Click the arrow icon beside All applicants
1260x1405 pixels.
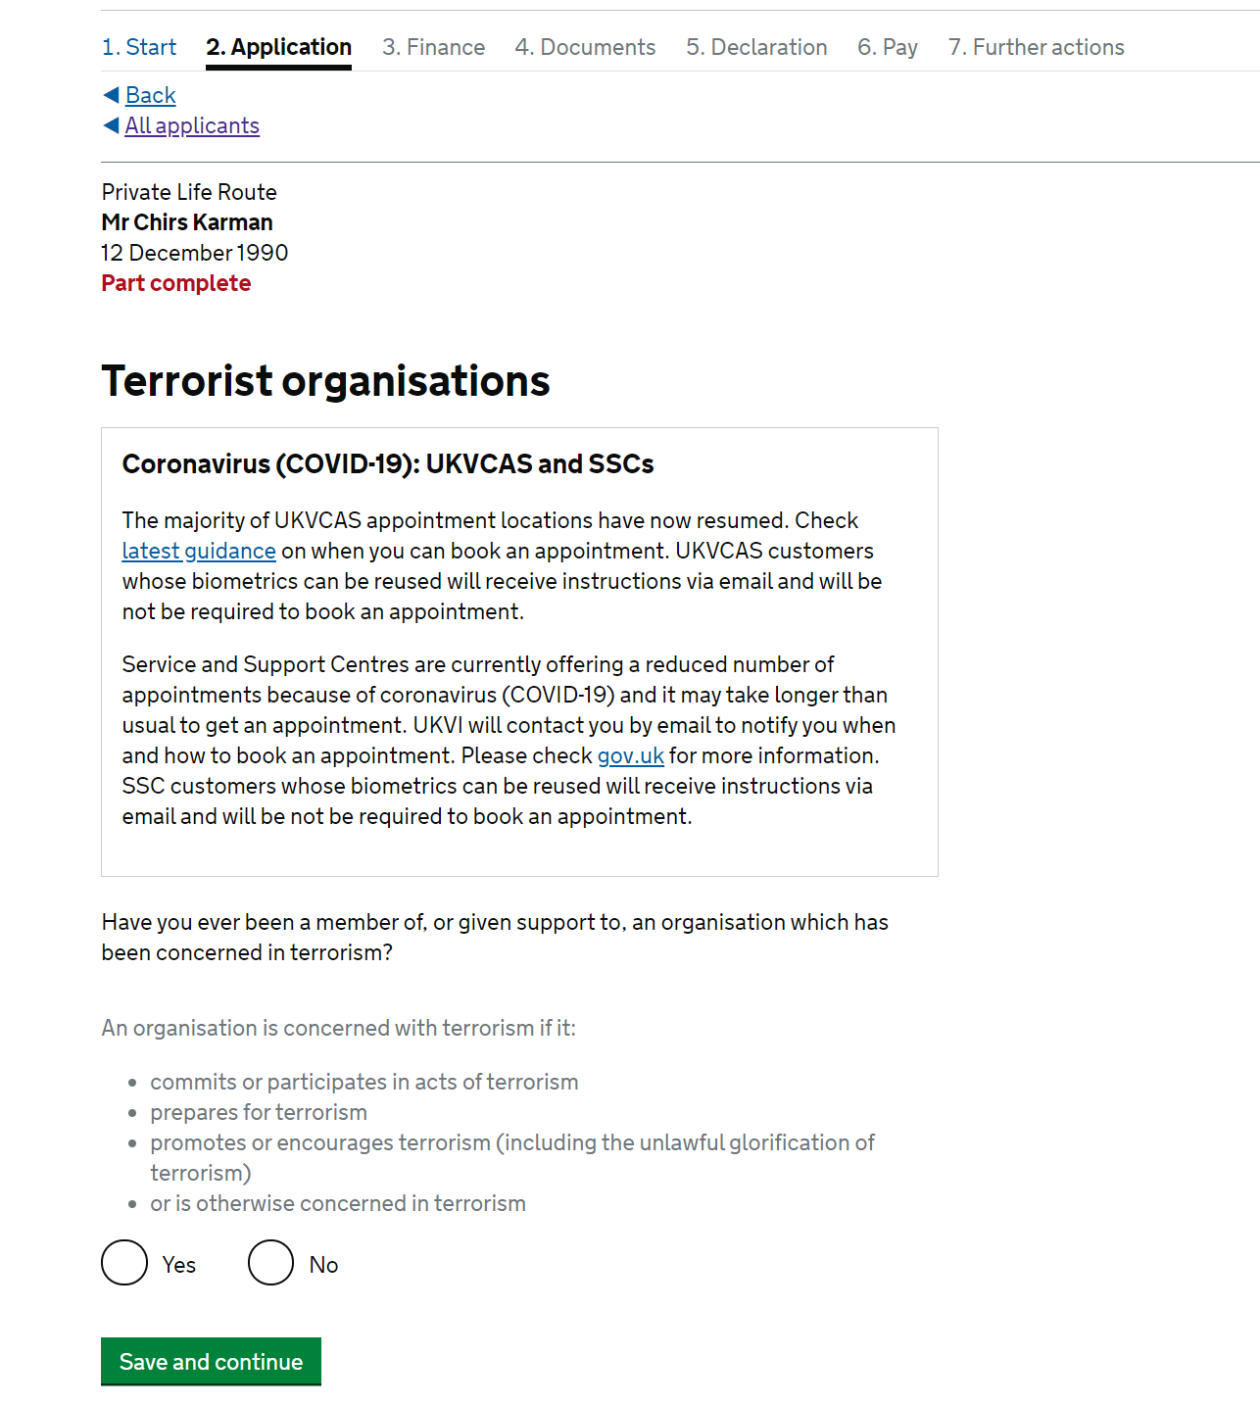click(x=111, y=125)
